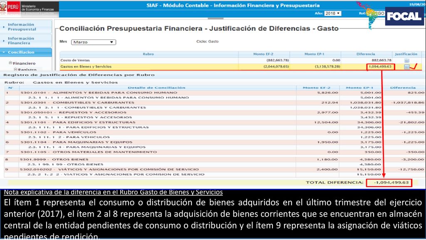Screen dimensions: 426x240
Task: Select the Registro tree node
Action: pyautogui.click(x=27, y=70)
